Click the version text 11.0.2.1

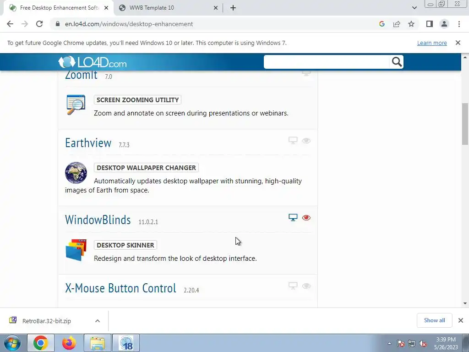(x=148, y=222)
